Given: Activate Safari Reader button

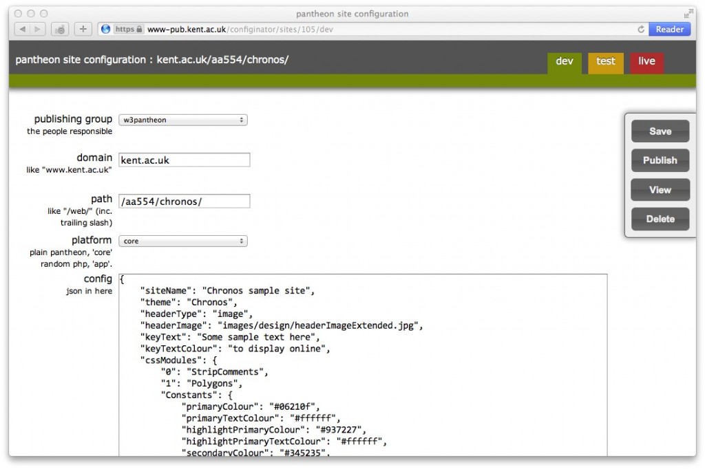Looking at the screenshot, I should pyautogui.click(x=669, y=29).
